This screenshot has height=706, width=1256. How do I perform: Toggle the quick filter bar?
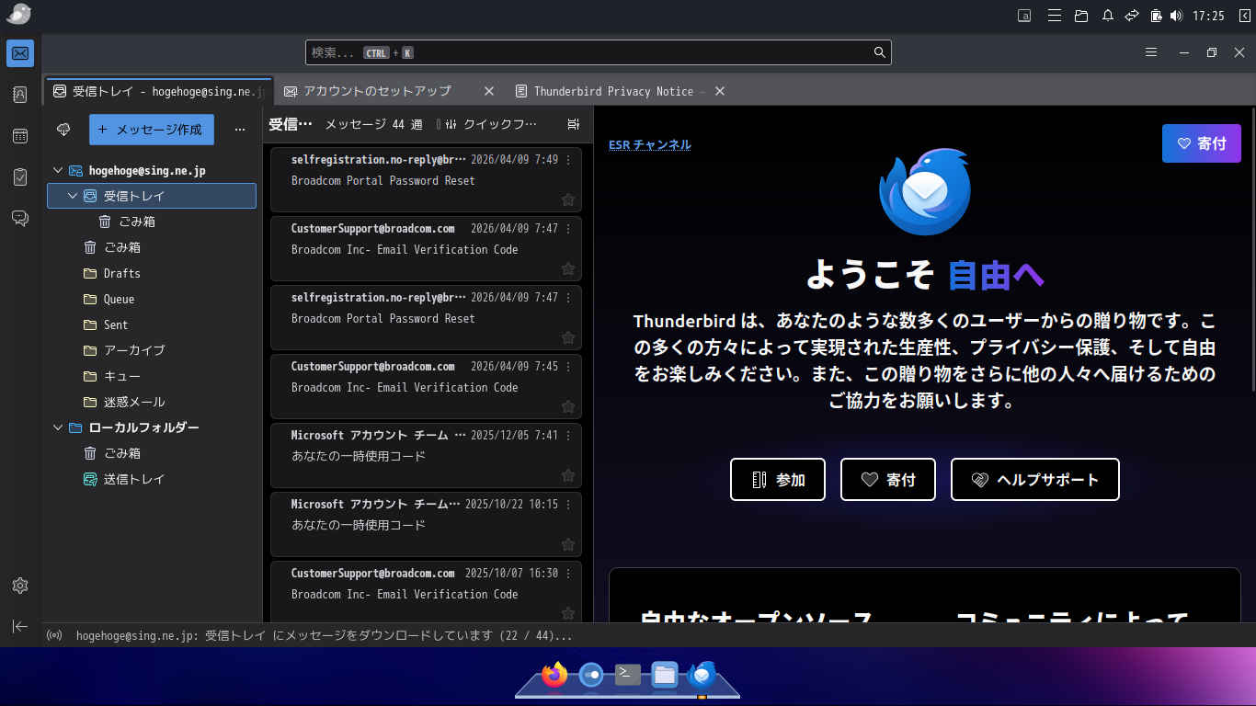click(487, 124)
